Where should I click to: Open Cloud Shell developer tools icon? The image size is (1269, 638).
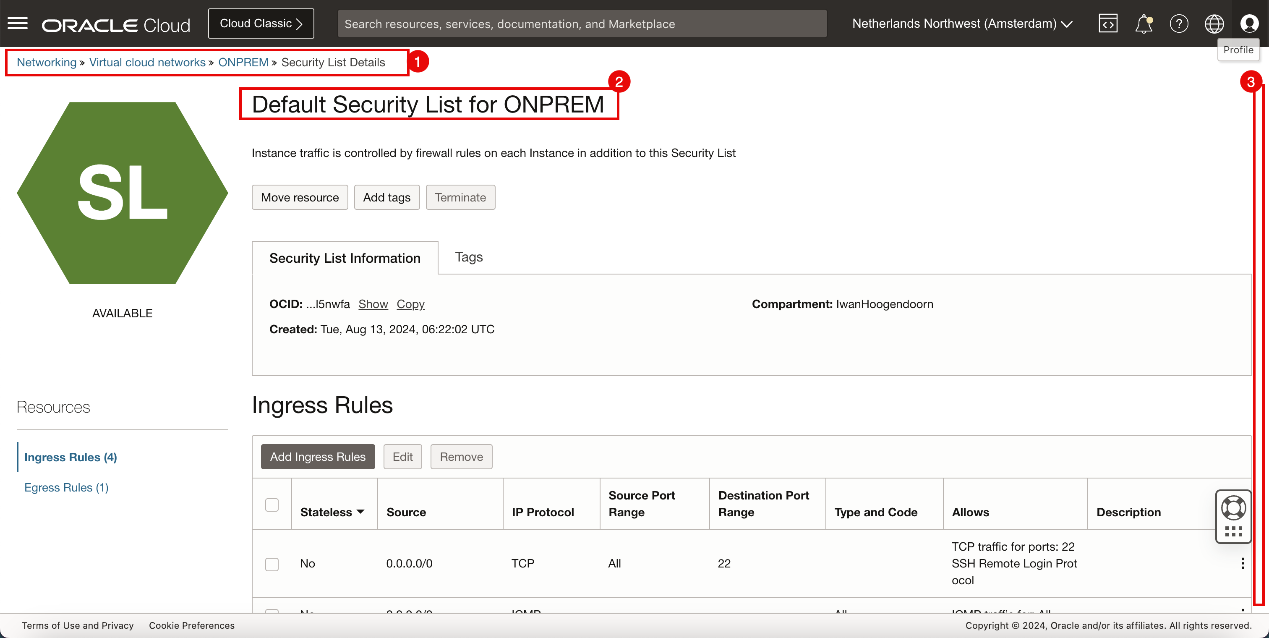pyautogui.click(x=1108, y=23)
